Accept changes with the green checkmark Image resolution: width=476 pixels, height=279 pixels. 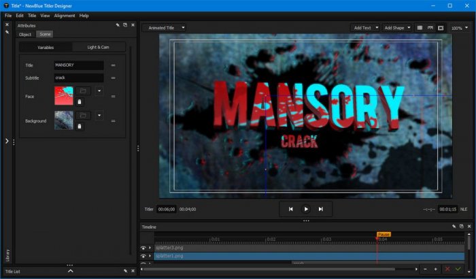(x=459, y=269)
